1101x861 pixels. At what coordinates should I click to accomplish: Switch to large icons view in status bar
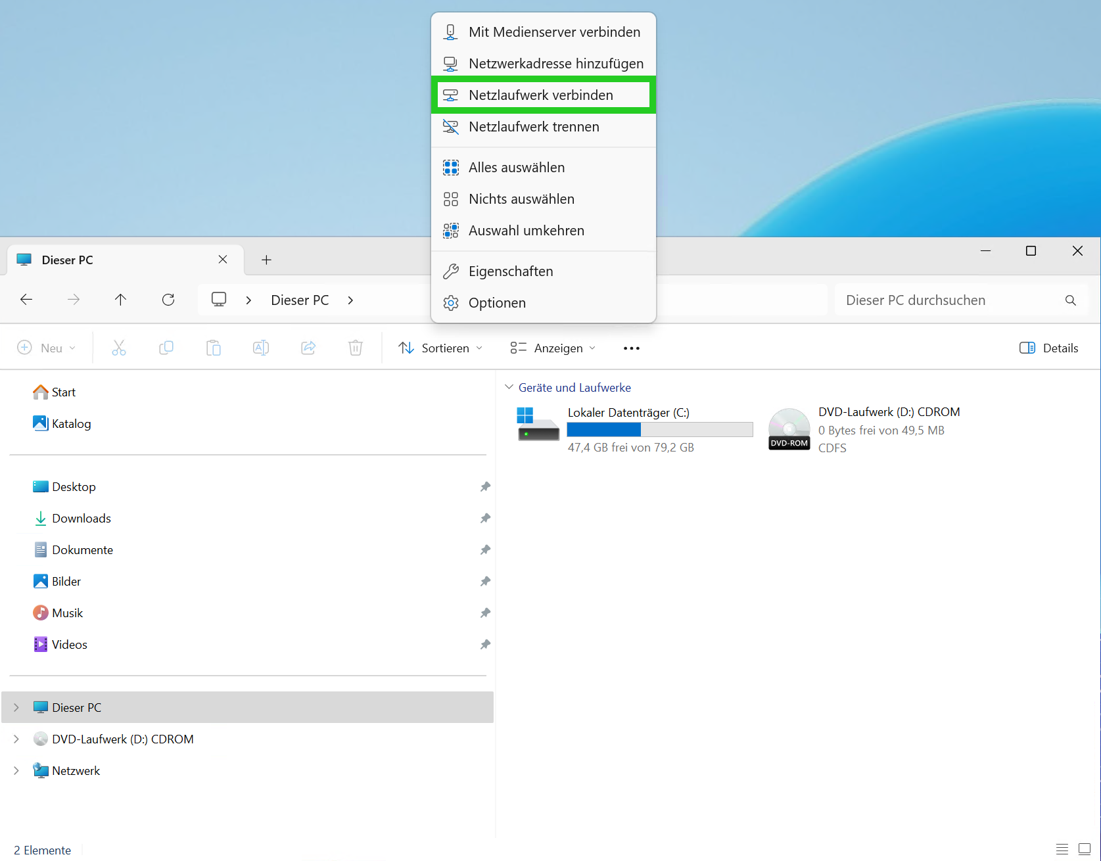1085,849
